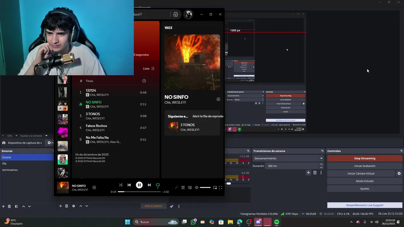Screen dimensions: 404x227
Task: Open StreamElements Live Support
Action: [365, 205]
